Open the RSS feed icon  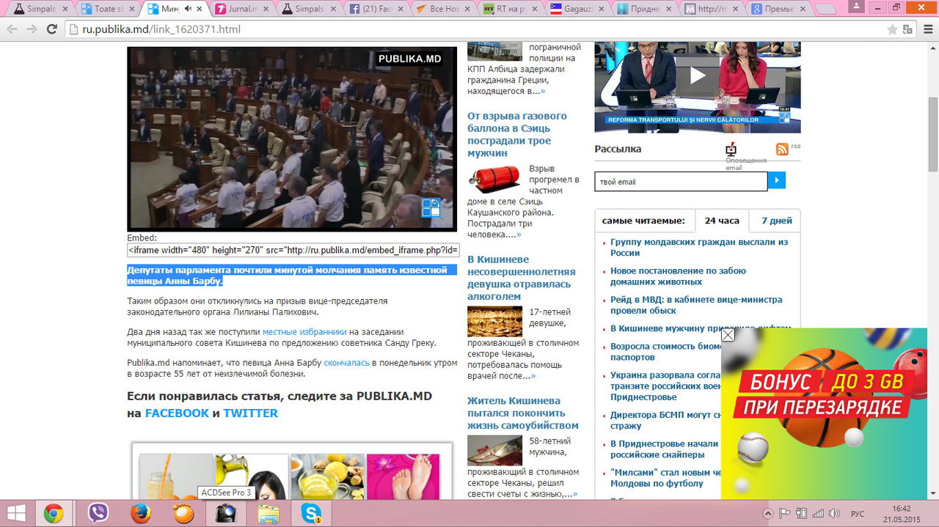(782, 149)
